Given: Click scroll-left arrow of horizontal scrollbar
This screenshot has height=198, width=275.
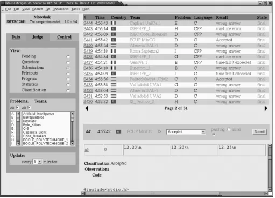Looking at the screenshot, I should click(x=83, y=193).
